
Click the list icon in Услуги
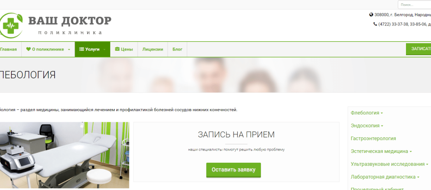pos(82,49)
